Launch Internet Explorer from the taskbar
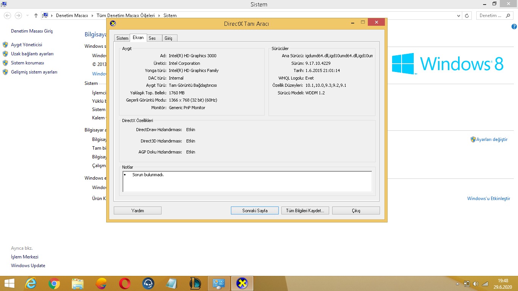518x291 pixels. (31, 283)
